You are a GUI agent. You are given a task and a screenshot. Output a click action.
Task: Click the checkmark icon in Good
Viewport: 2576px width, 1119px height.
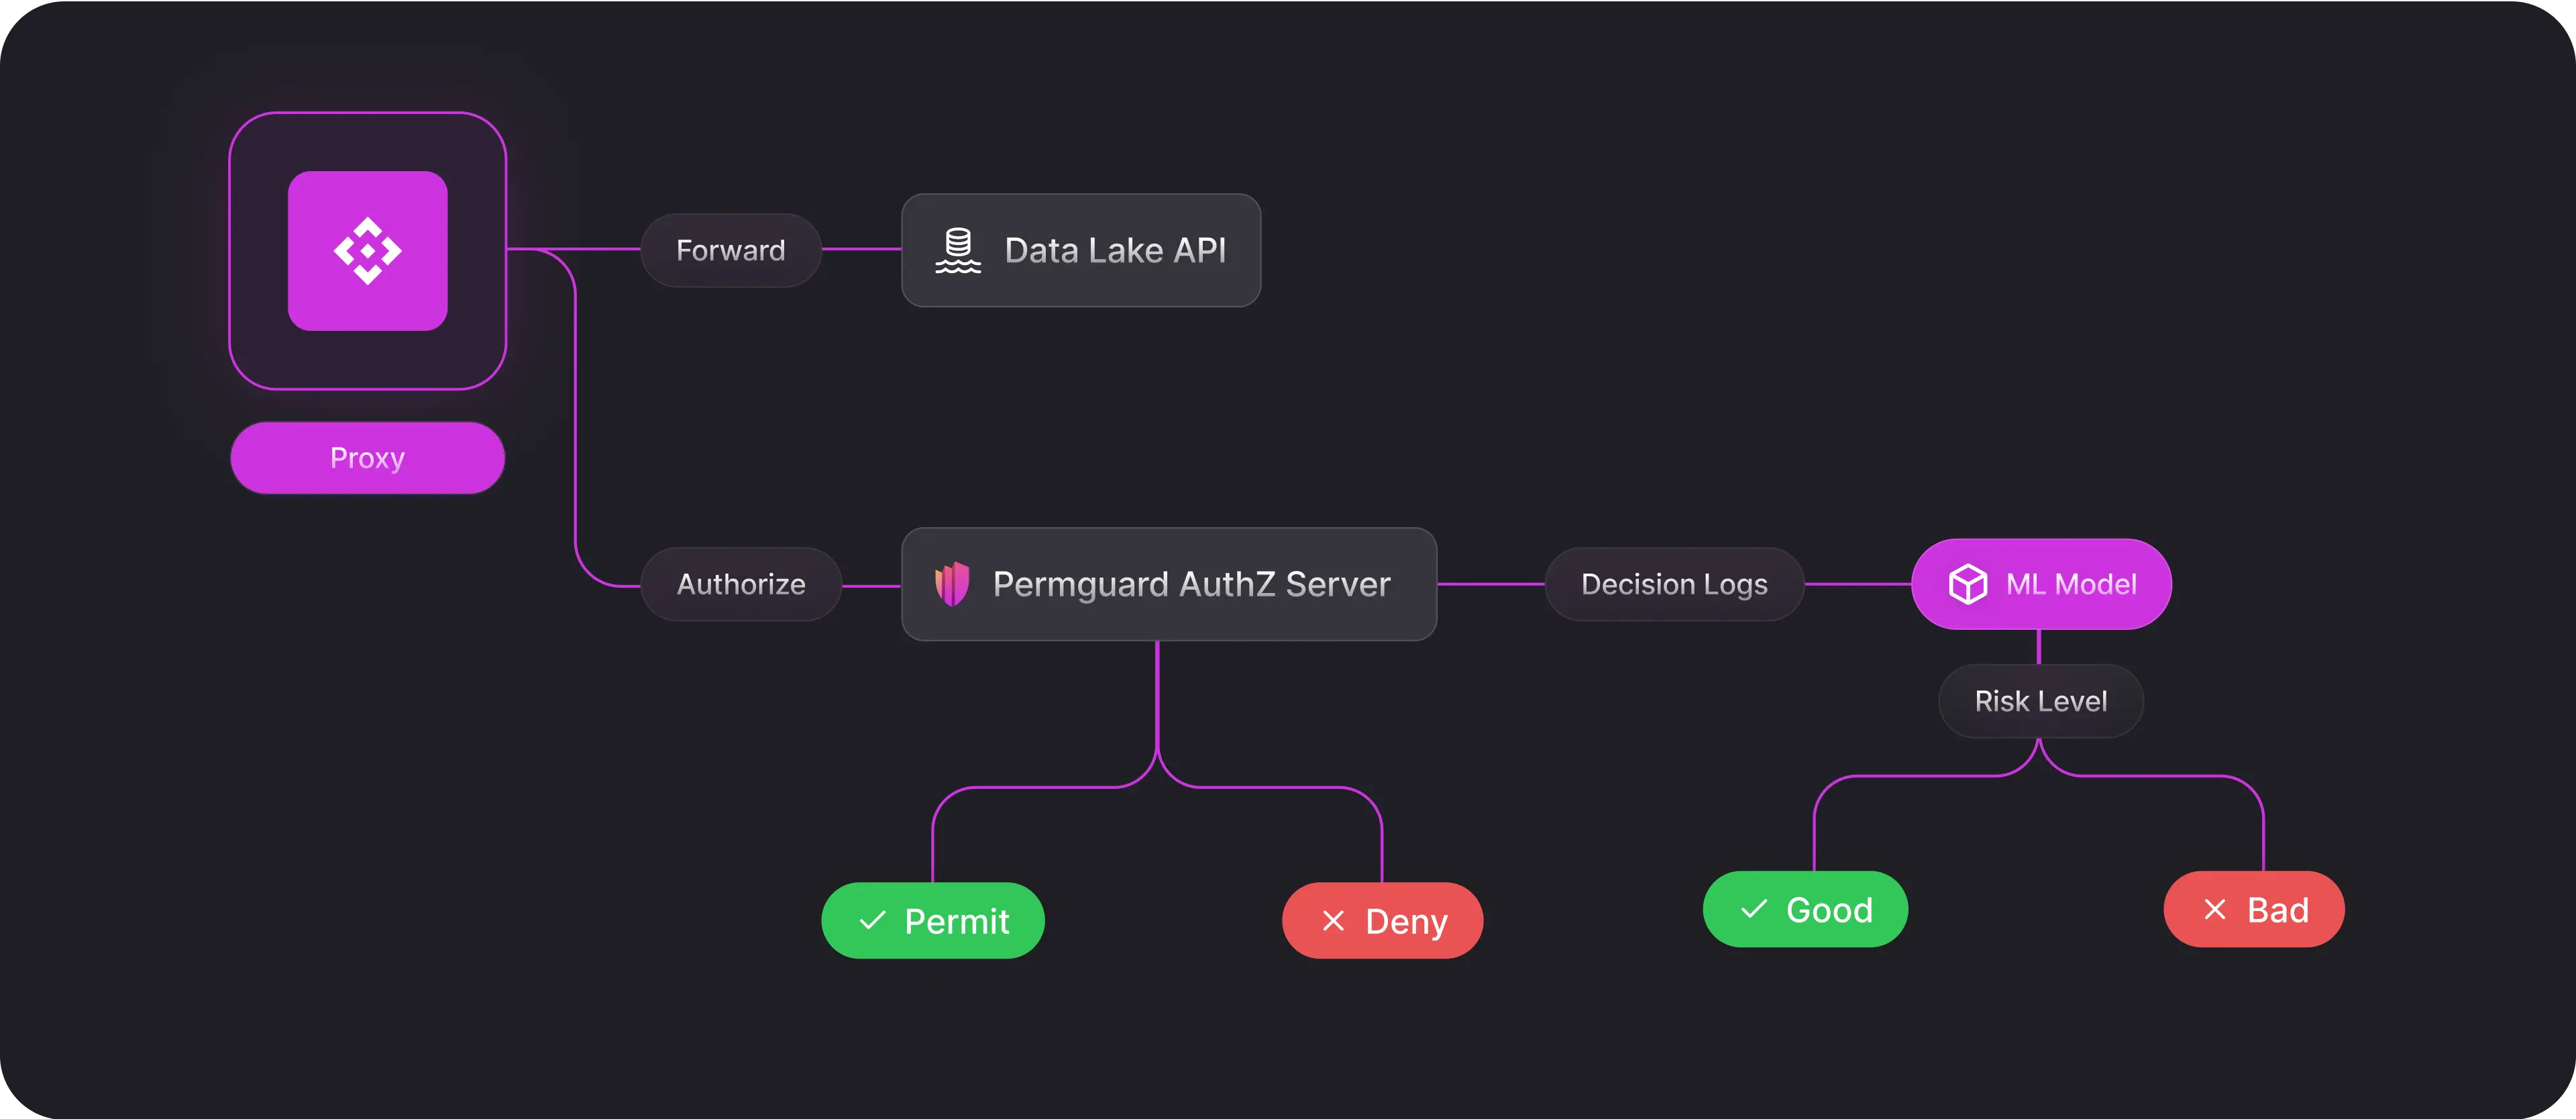pyautogui.click(x=1753, y=909)
